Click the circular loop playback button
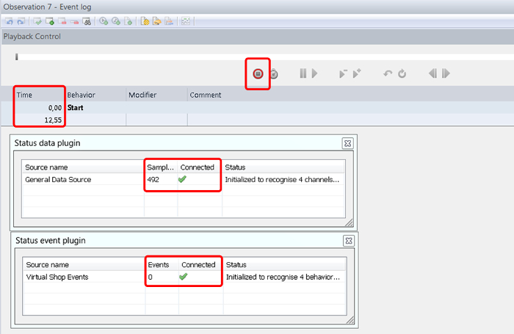Image resolution: width=514 pixels, height=334 pixels. point(402,73)
